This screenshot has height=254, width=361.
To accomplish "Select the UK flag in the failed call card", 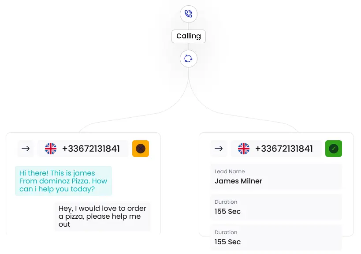I will click(51, 149).
